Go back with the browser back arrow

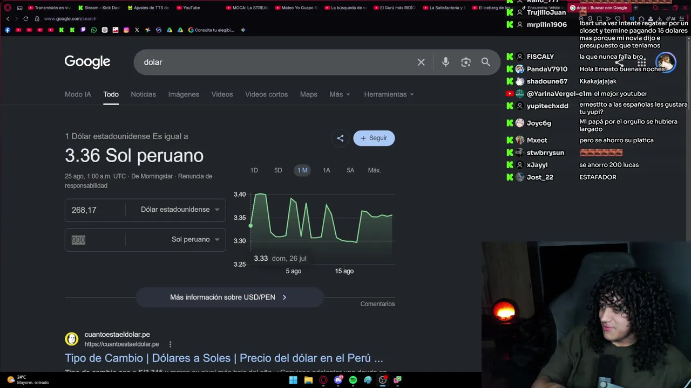[x=8, y=18]
